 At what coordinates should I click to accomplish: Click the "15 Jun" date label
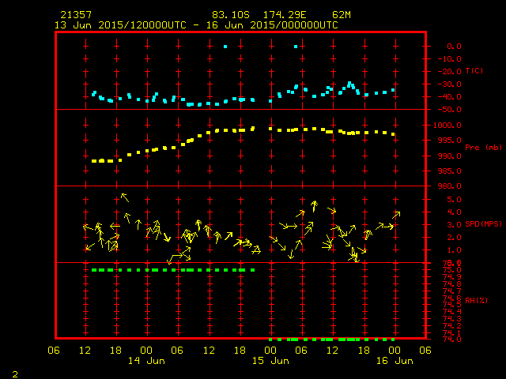coord(270,361)
